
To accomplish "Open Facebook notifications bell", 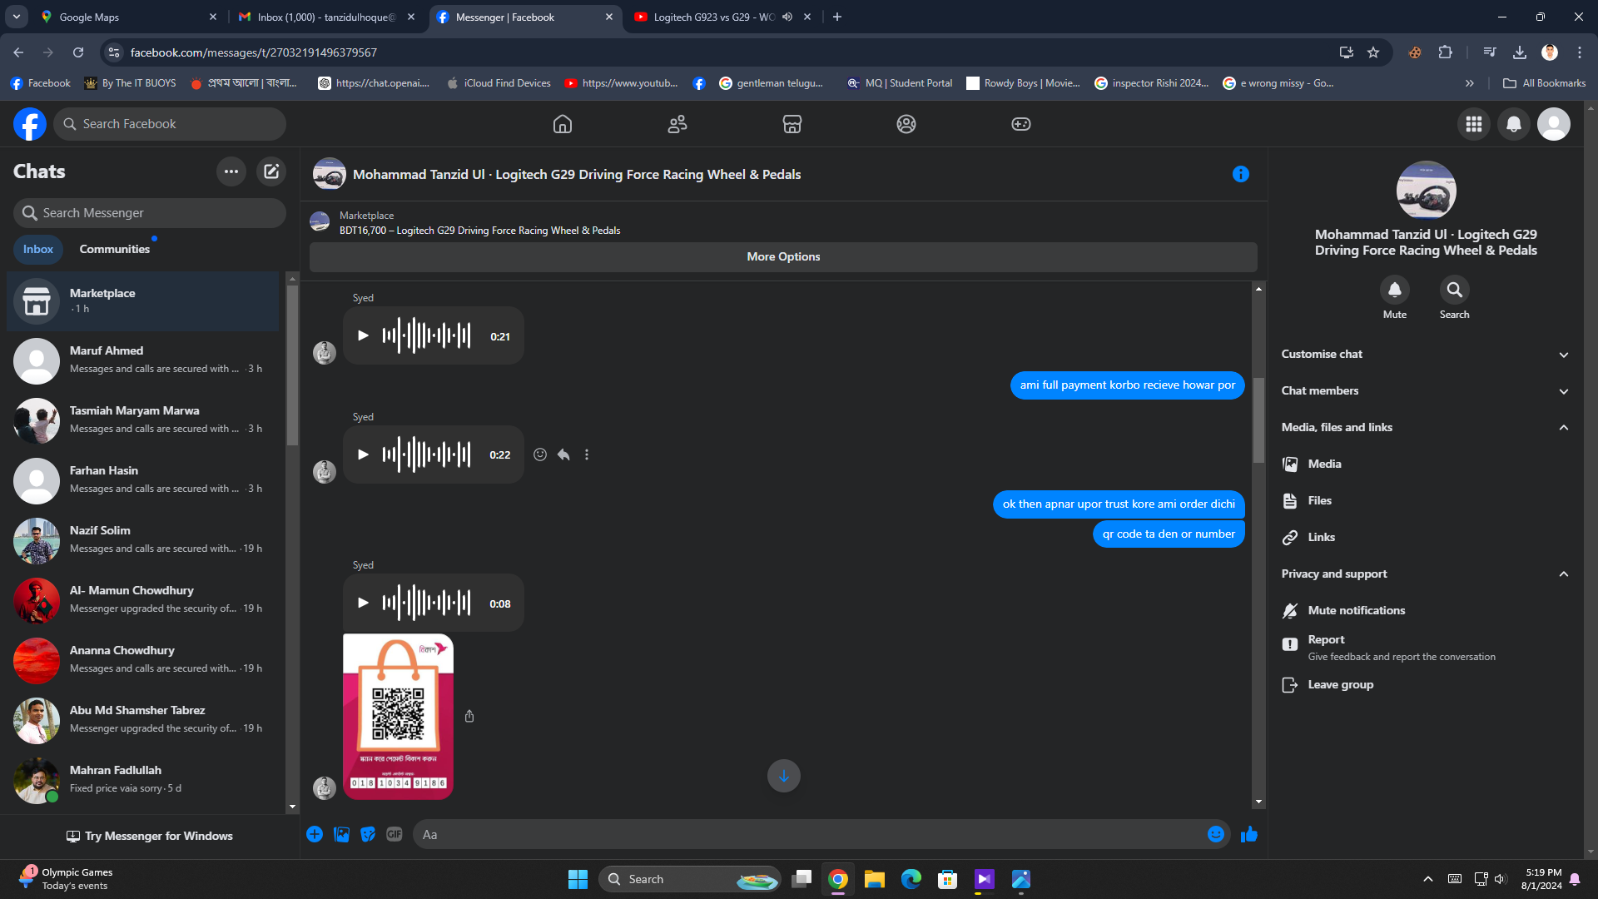I will pos(1514,124).
